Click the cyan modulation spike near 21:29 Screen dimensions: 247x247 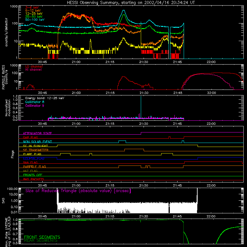141,107
